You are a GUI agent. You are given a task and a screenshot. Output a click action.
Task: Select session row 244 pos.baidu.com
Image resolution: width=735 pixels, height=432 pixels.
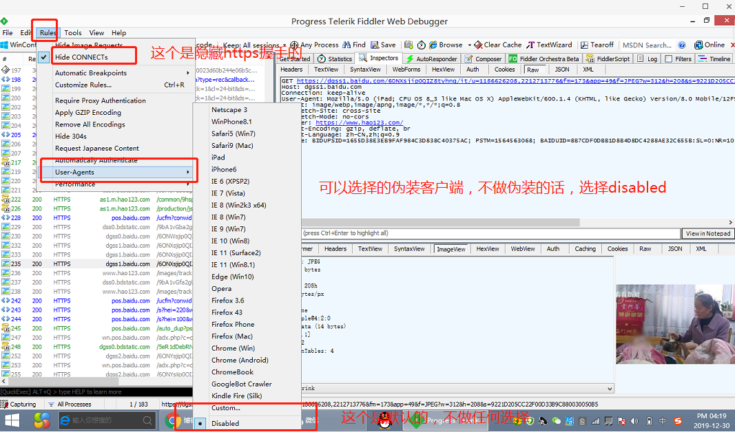[x=96, y=319]
